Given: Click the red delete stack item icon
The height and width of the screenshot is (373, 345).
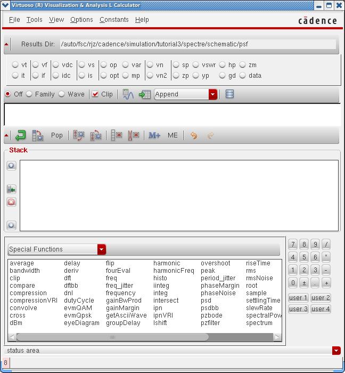Looking at the screenshot, I should click(11, 202).
